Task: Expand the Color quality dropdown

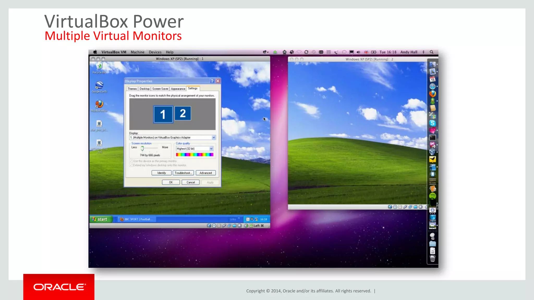Action: pos(211,149)
